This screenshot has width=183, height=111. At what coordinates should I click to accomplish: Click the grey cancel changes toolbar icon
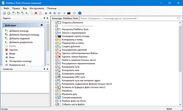coord(9,13)
